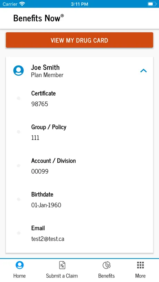
Task: Click the VIEW MY DRUG CARD button
Action: (x=79, y=40)
